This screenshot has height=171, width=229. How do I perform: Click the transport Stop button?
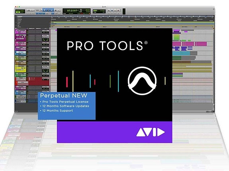pos(112,10)
